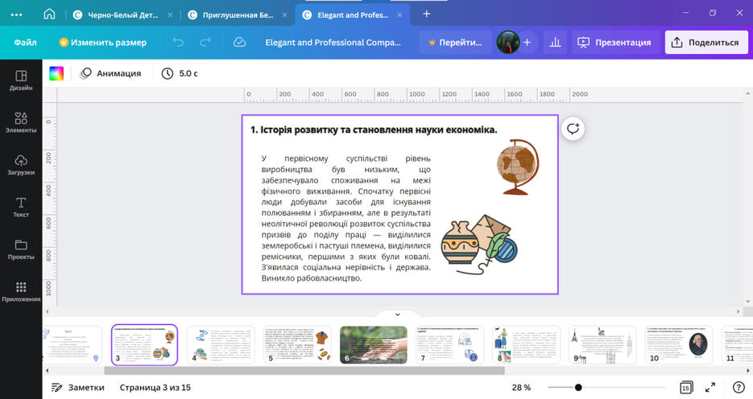Open the Загрузки uploads panel
753x399 pixels.
pyautogui.click(x=21, y=165)
